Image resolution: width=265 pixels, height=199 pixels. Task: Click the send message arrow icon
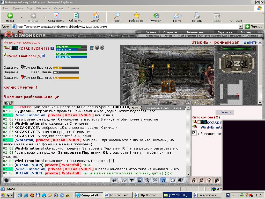[114, 180]
